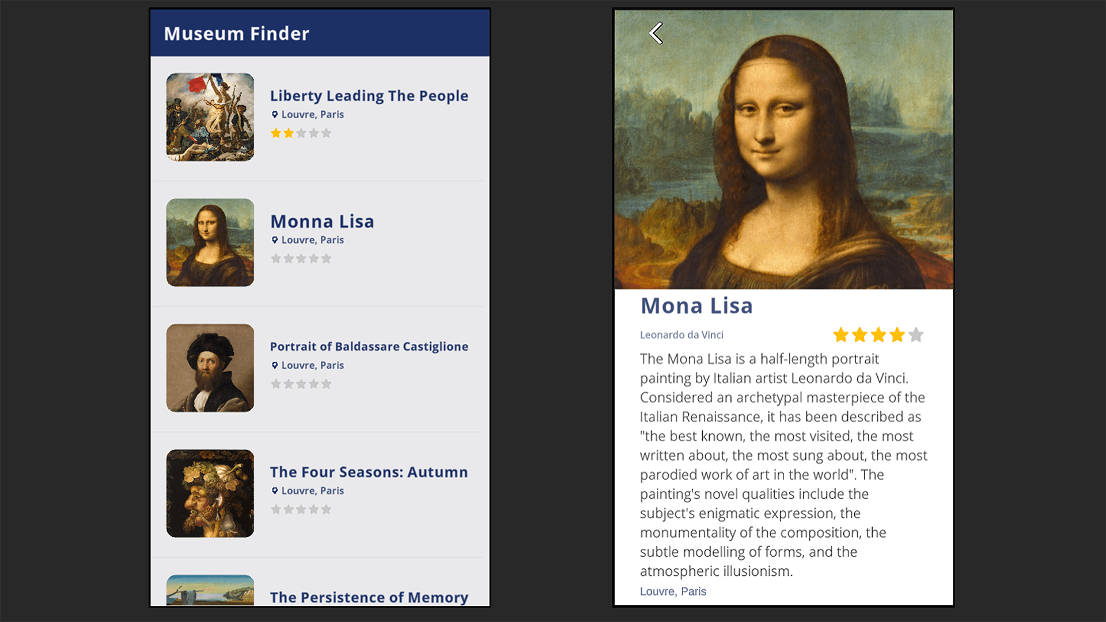Go back using the arrow icon
This screenshot has width=1106, height=622.
tap(656, 33)
